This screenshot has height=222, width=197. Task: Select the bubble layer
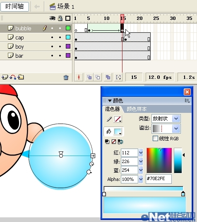pos(36,28)
